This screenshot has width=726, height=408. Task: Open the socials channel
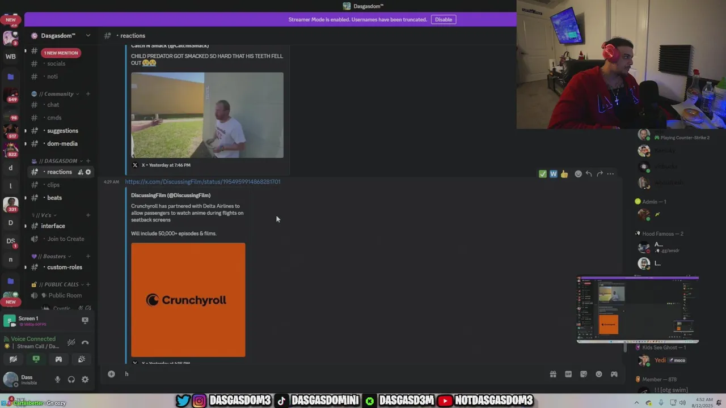(x=56, y=63)
